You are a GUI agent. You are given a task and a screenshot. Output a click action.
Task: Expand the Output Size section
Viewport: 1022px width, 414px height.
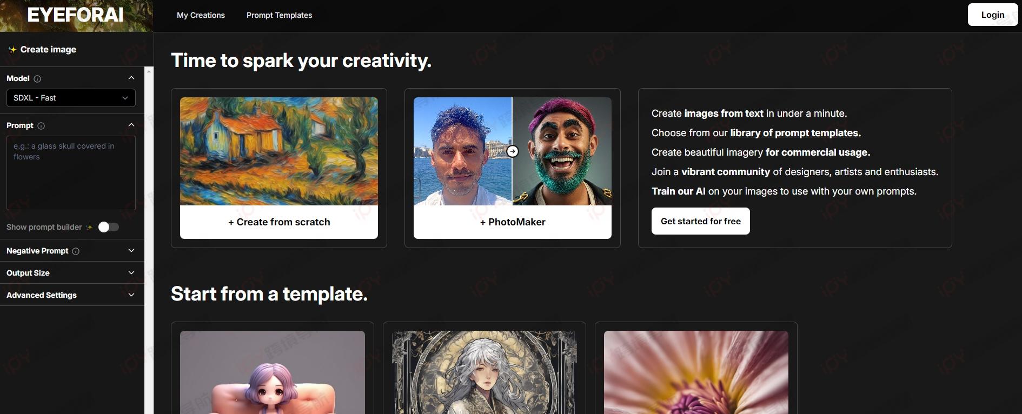tap(131, 273)
